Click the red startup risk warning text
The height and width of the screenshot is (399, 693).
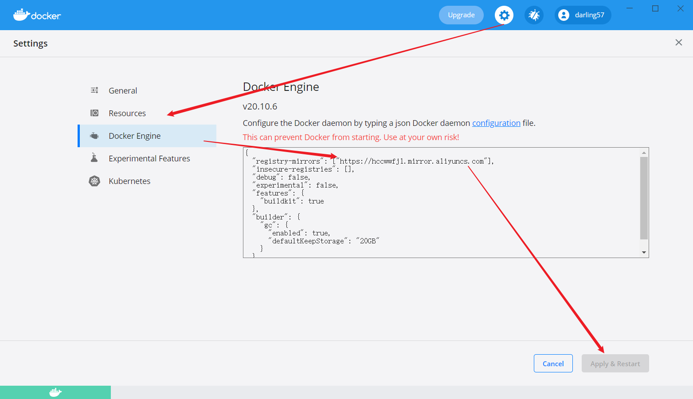tap(351, 137)
